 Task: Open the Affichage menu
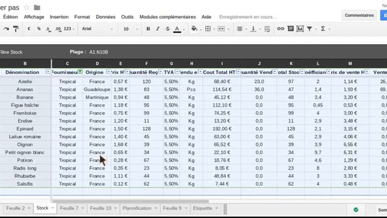tap(34, 17)
